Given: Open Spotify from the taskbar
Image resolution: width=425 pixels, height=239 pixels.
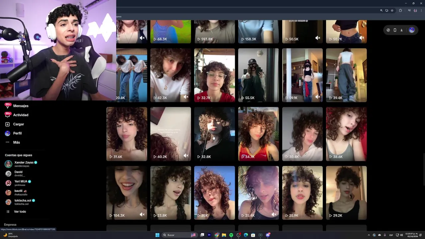Looking at the screenshot, I should click(x=231, y=235).
